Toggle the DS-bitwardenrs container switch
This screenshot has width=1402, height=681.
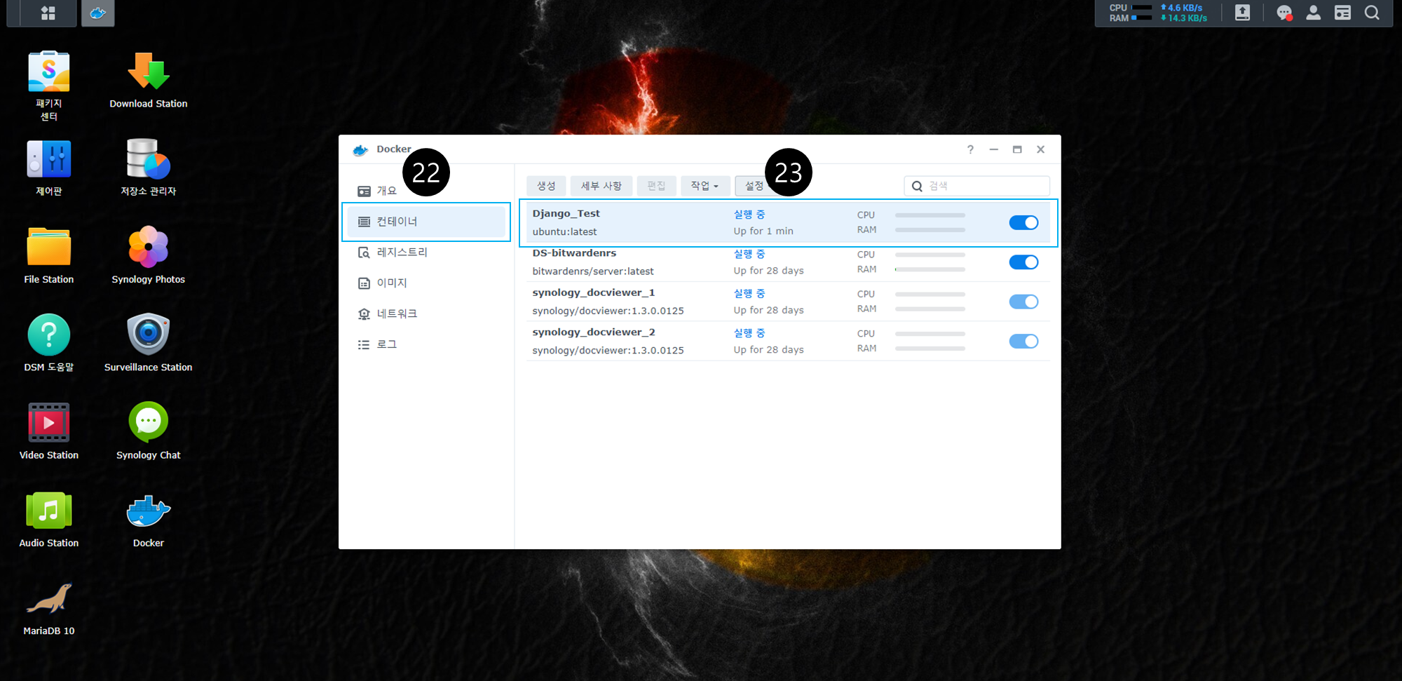(1023, 262)
